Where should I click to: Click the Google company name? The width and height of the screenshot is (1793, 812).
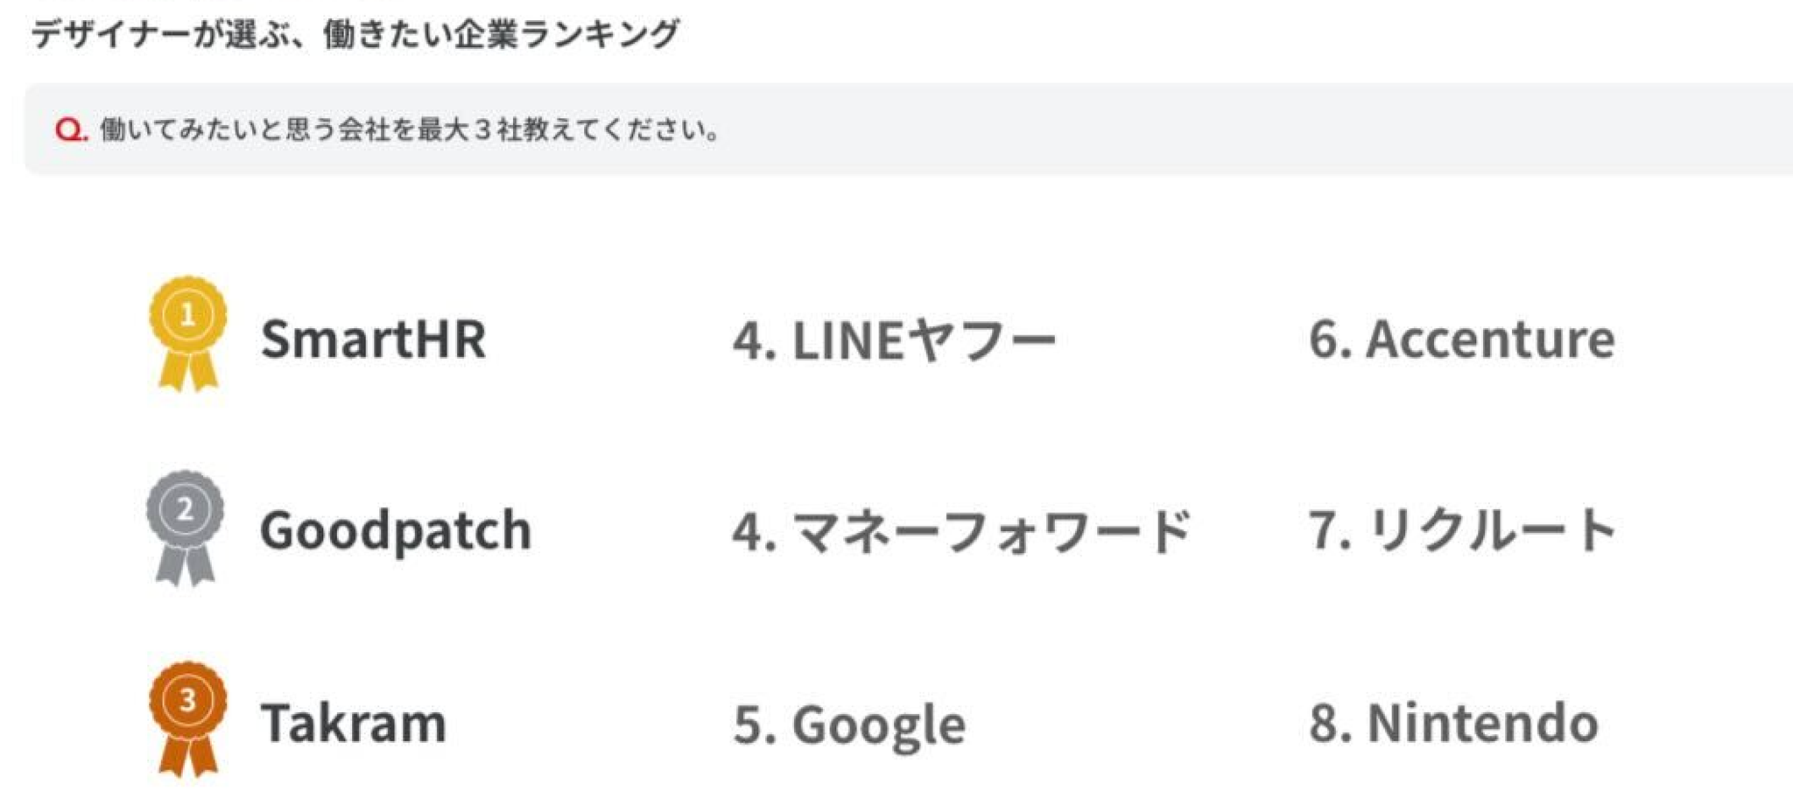tap(879, 725)
